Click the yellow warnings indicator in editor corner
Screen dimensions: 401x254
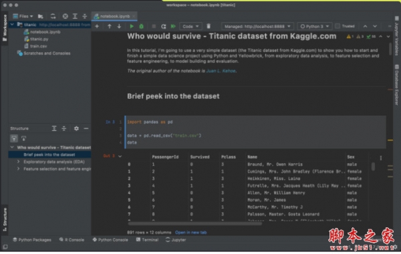pos(350,37)
